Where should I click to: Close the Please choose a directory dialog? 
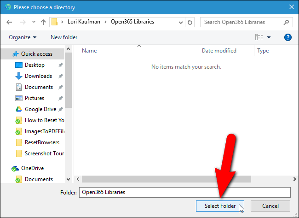pyautogui.click(x=291, y=7)
